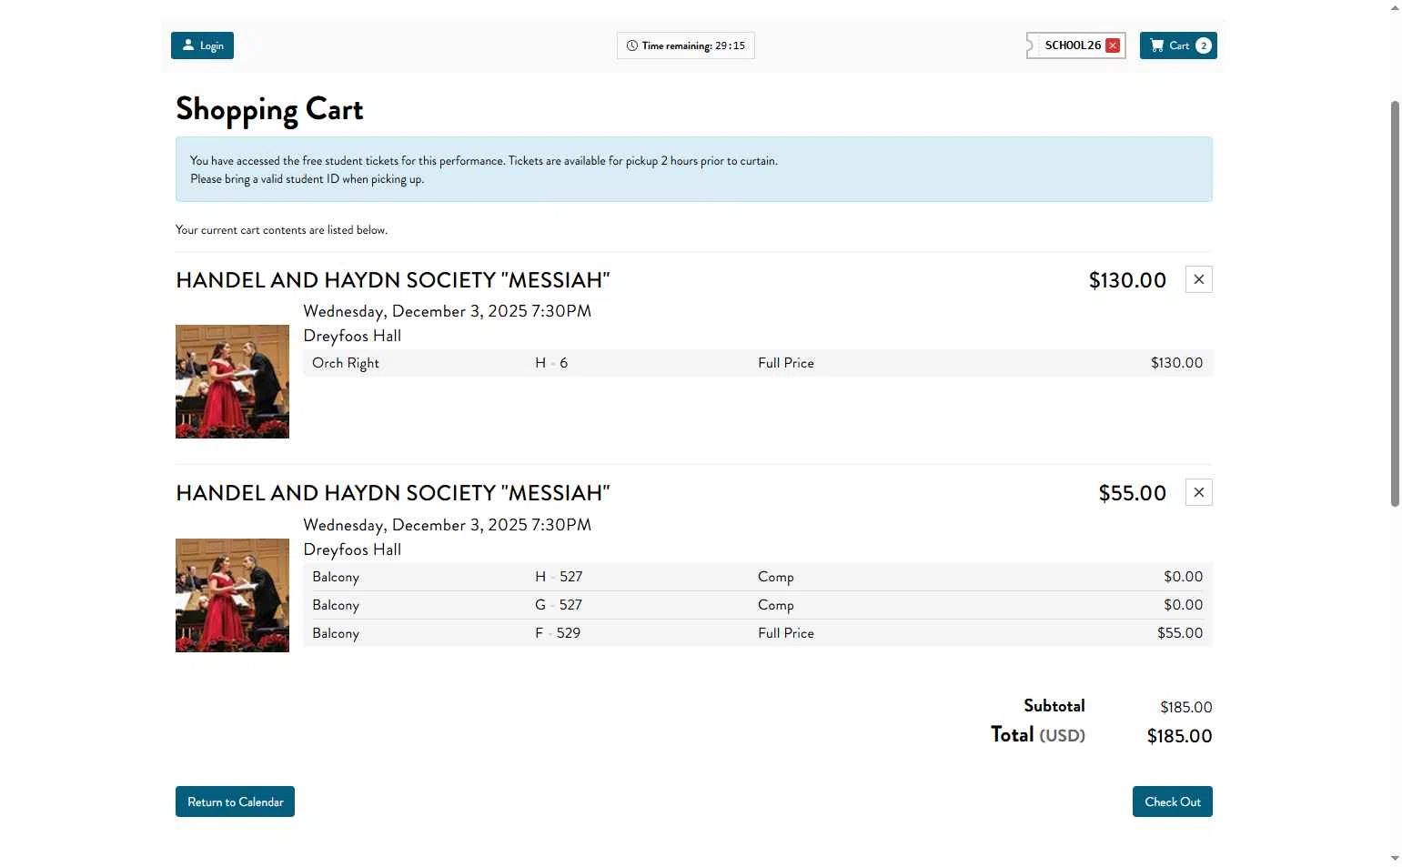Remove the SCHOOL26 promo code with red X
This screenshot has width=1402, height=867.
click(1113, 45)
